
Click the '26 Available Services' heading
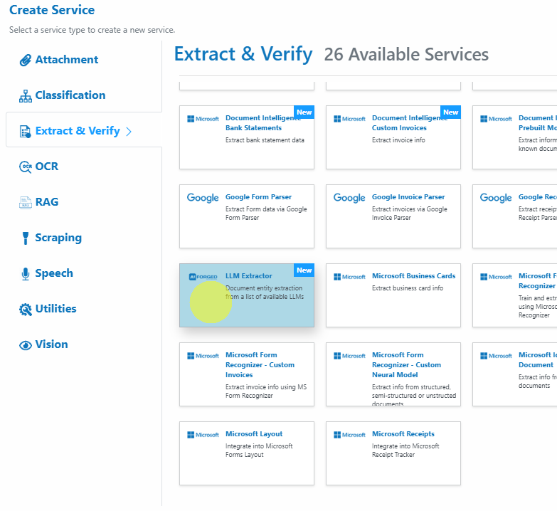406,55
